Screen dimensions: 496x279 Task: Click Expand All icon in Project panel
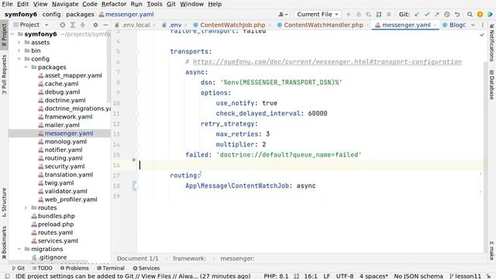click(x=72, y=25)
